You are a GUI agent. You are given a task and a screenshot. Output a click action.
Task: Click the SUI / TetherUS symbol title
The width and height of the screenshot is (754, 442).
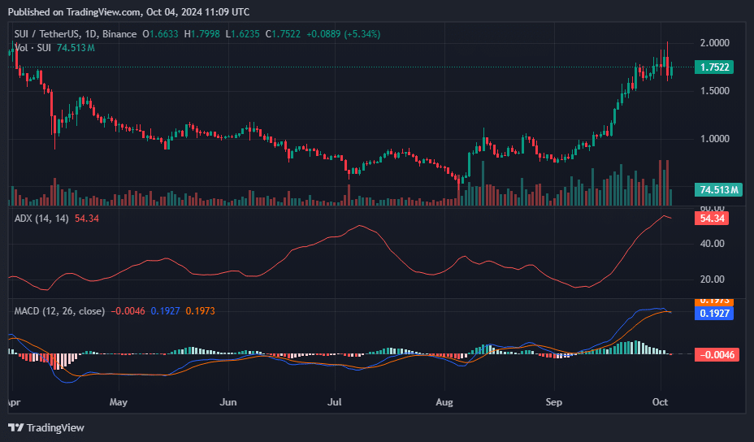tap(48, 34)
